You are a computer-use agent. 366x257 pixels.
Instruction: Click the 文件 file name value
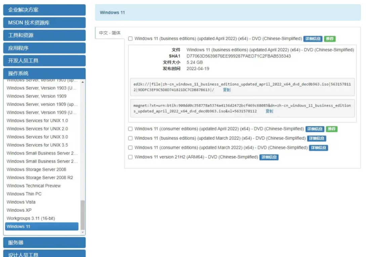(270, 50)
